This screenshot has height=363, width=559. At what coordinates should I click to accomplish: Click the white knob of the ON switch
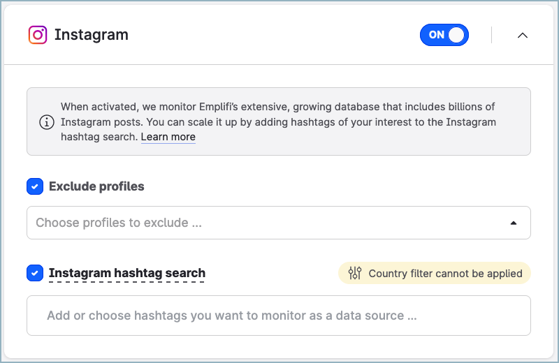pos(456,35)
